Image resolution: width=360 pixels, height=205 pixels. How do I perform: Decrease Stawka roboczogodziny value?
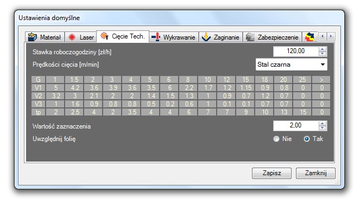323,54
